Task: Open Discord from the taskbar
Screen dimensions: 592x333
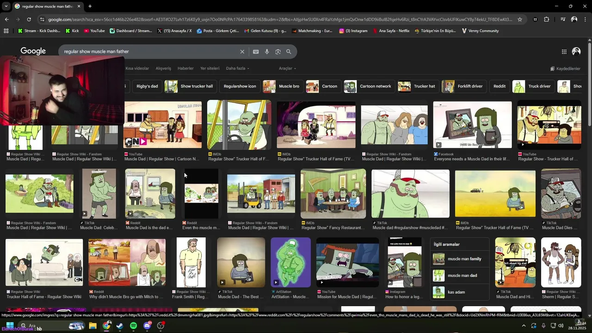Action: [x=147, y=326]
